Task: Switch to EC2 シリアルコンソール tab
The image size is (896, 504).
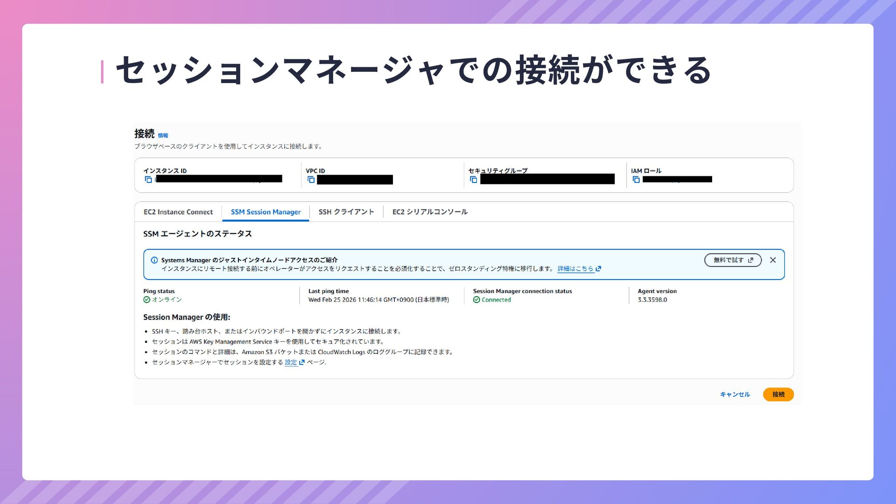Action: pos(430,212)
